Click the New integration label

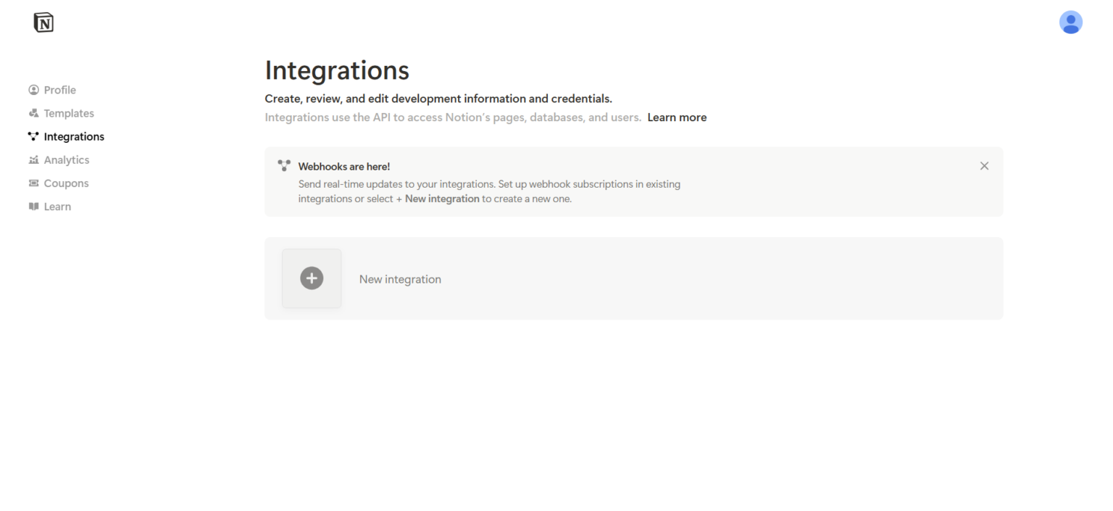click(x=400, y=279)
